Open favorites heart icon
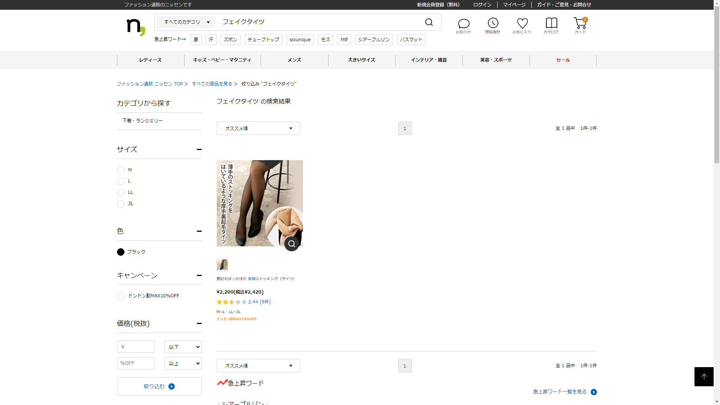Image resolution: width=720 pixels, height=405 pixels. tap(522, 23)
